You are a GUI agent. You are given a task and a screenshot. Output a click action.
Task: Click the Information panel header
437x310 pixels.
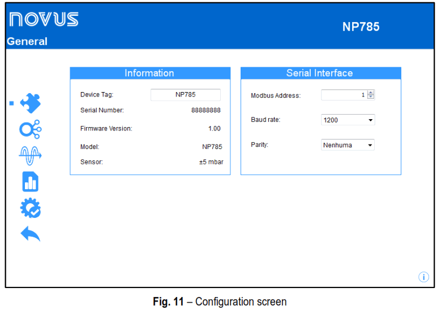pos(150,73)
